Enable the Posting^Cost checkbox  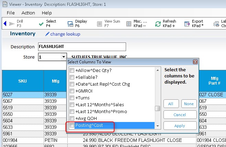click(x=72, y=125)
